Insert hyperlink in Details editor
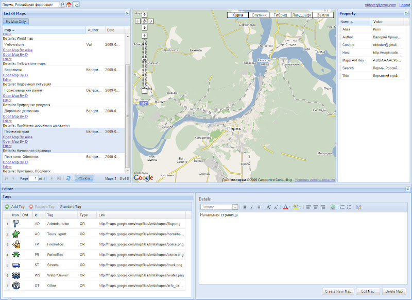 tap(332, 207)
